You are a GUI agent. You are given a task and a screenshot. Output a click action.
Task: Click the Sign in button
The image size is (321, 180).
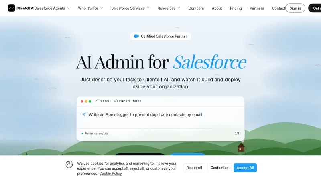295,8
